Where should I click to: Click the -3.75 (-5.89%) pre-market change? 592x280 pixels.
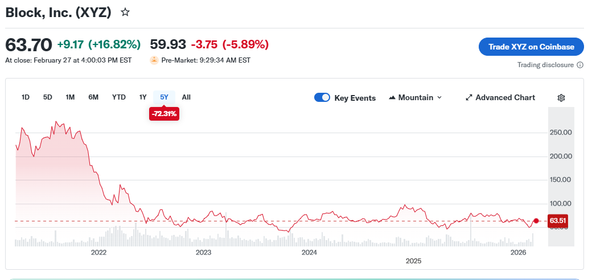(230, 44)
